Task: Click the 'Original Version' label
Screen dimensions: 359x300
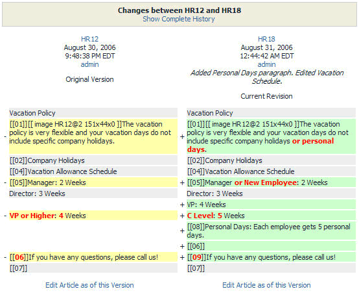Action: [x=89, y=79]
